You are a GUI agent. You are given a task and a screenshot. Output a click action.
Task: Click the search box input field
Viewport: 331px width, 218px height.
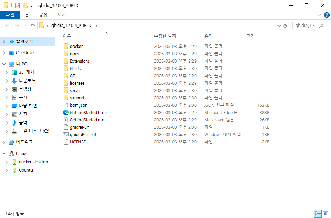point(308,26)
